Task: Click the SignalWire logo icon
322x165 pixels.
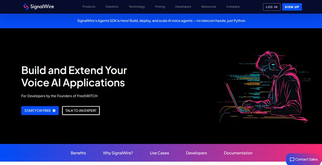Action: [26, 6]
